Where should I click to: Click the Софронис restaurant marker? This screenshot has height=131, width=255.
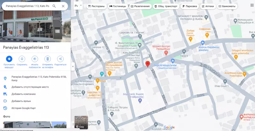click(207, 35)
